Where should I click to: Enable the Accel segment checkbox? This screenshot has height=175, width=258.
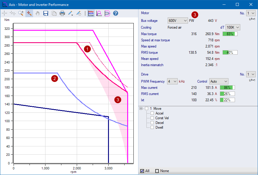(152, 113)
